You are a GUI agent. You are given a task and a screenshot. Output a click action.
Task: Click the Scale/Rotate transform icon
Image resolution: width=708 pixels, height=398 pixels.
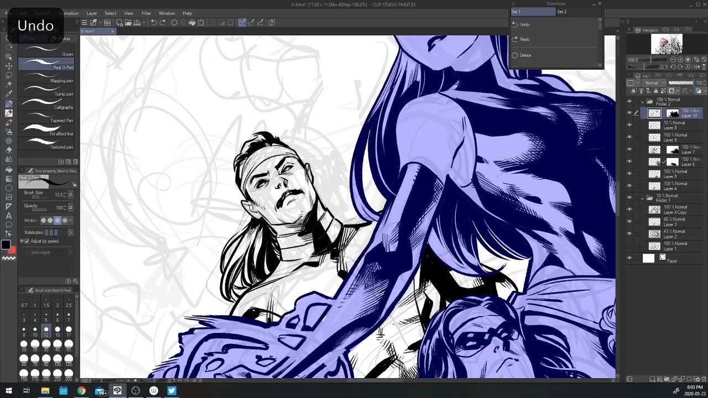(x=201, y=23)
